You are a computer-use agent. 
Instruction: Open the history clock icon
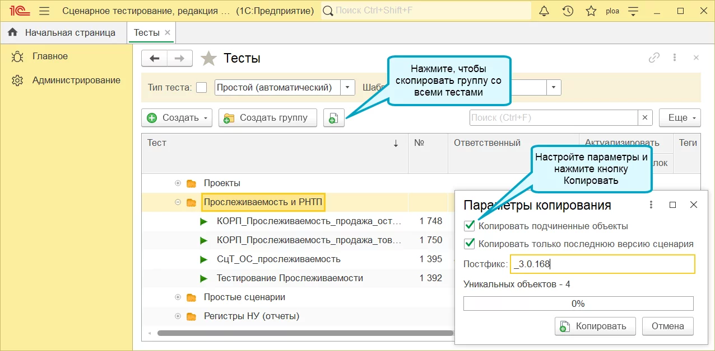coord(568,11)
